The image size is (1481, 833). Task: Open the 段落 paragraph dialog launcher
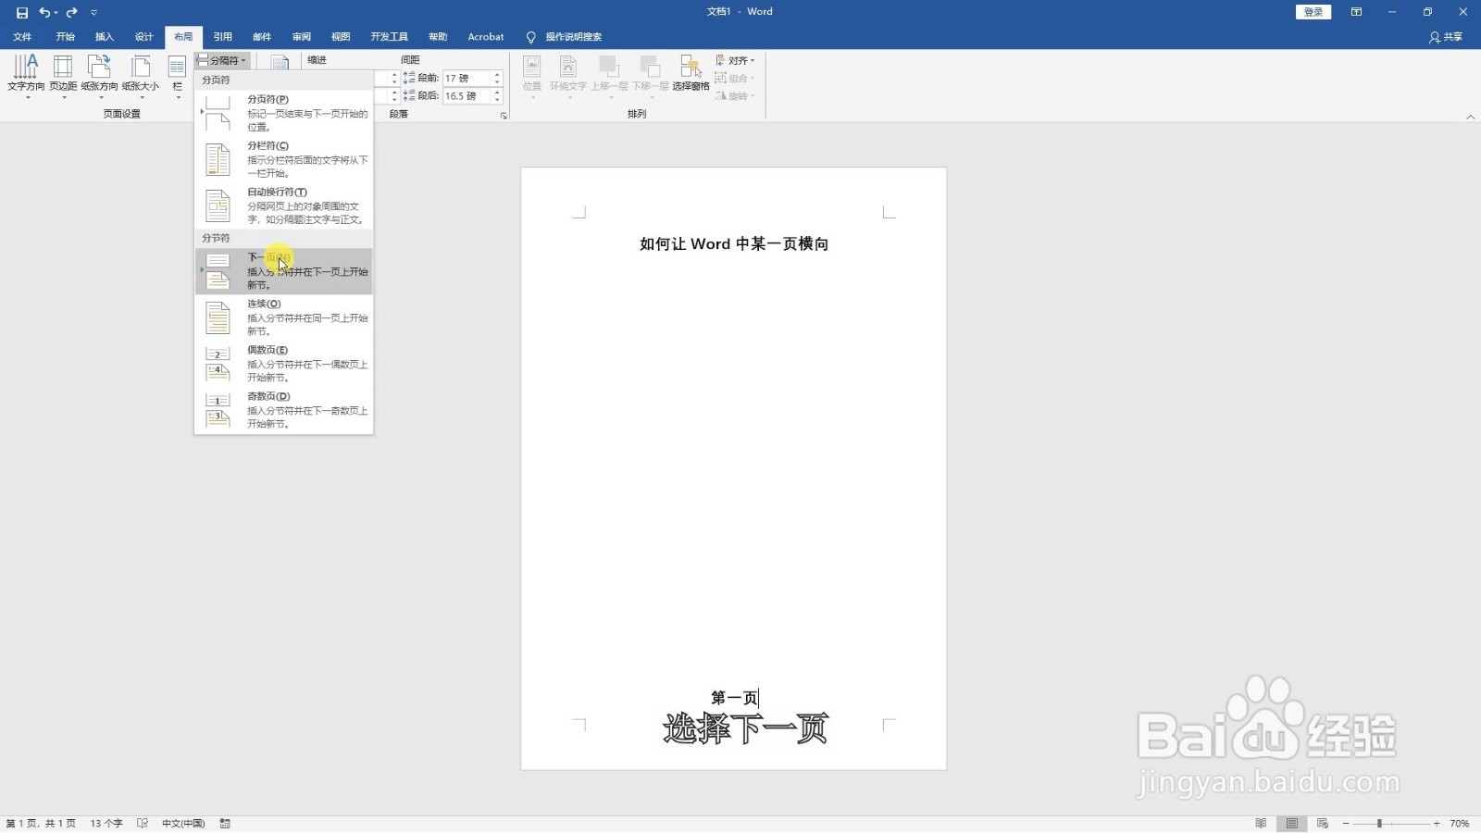(x=504, y=116)
